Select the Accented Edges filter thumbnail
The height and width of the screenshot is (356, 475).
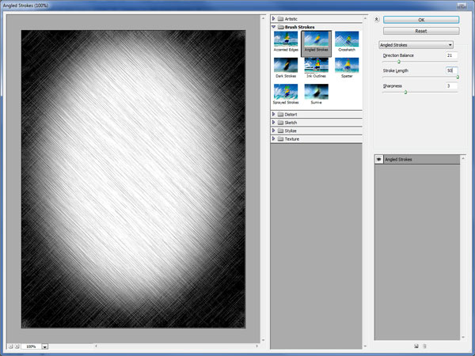(x=286, y=40)
